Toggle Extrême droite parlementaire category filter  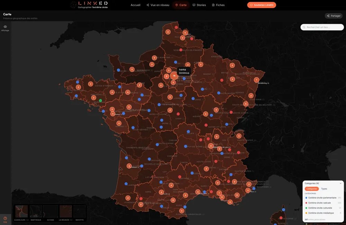323,198
